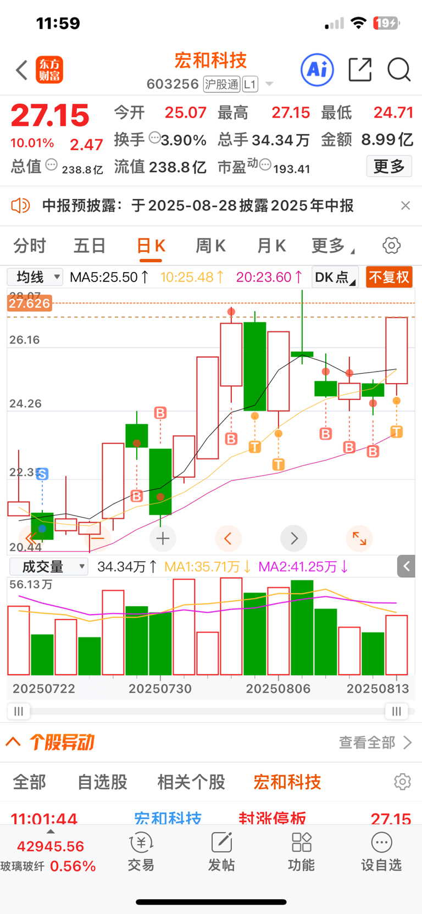This screenshot has width=422, height=914.
Task: Tap the 20250806 date label
Action: (278, 688)
